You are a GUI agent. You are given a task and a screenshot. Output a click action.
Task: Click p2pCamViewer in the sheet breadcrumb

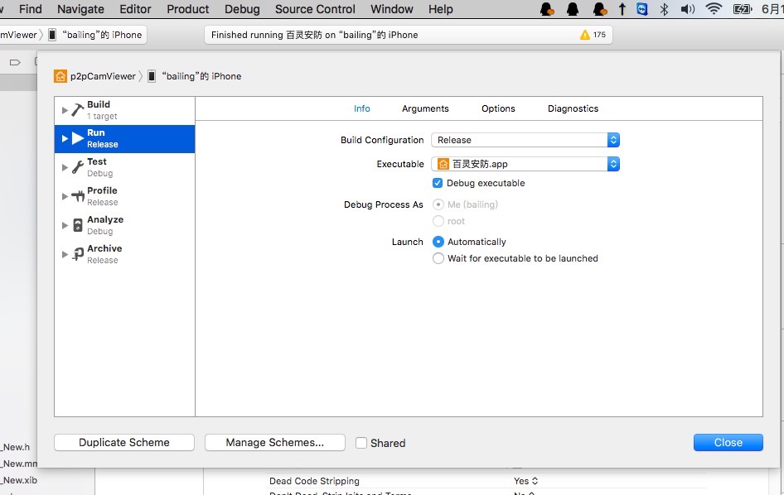(x=103, y=76)
